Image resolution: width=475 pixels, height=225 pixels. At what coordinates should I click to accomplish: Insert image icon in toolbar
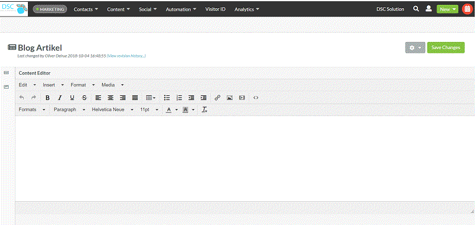(230, 98)
